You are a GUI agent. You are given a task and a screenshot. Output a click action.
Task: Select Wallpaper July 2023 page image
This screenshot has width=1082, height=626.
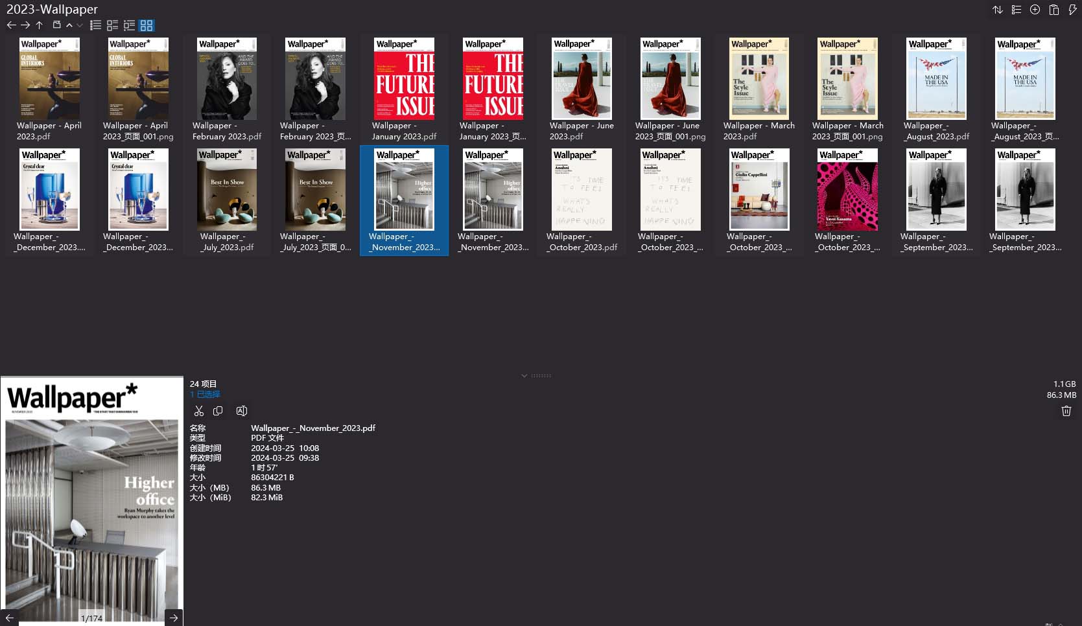316,200
